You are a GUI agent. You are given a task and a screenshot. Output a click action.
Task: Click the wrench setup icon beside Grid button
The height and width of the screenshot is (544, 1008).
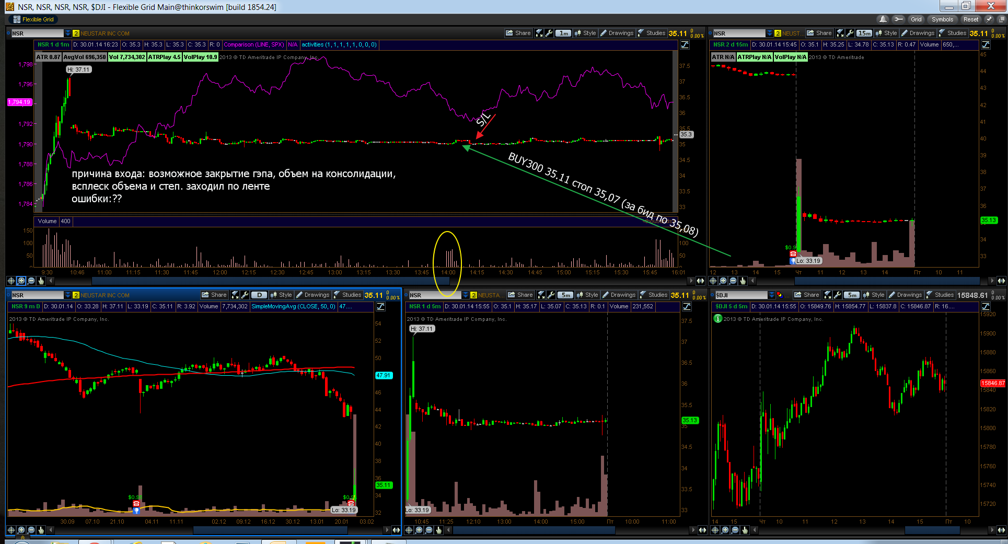tap(898, 19)
